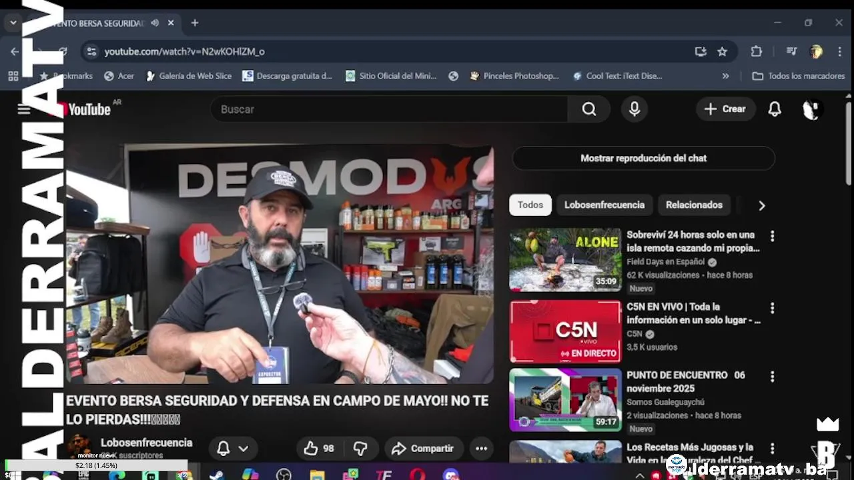Open the Lobosenfrecuencia channel name below video
The width and height of the screenshot is (854, 480).
coord(146,443)
